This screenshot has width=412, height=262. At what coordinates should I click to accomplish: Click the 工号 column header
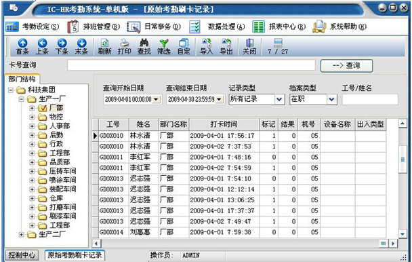pyautogui.click(x=114, y=124)
